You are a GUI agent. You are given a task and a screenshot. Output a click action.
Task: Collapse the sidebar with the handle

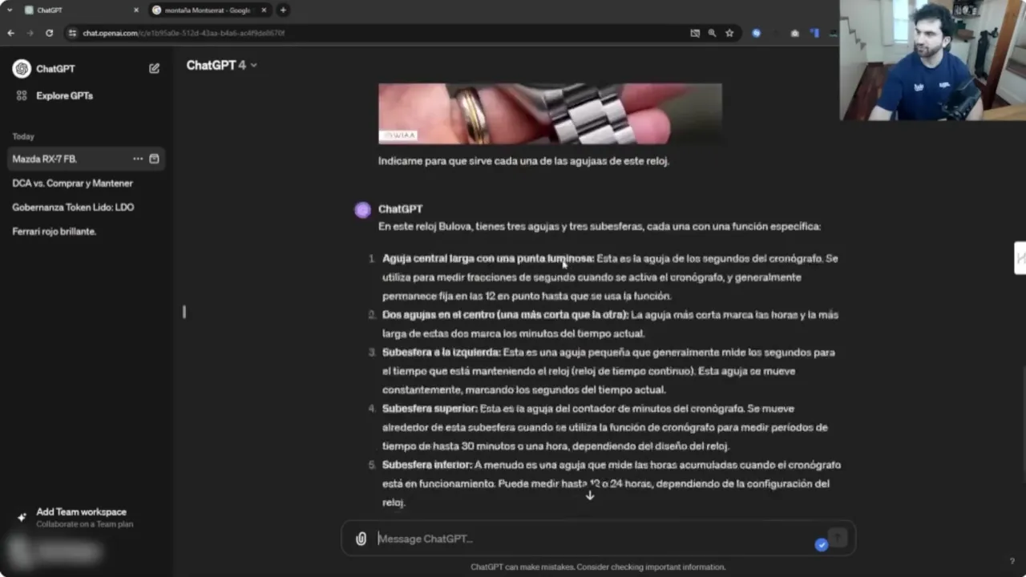pos(184,312)
